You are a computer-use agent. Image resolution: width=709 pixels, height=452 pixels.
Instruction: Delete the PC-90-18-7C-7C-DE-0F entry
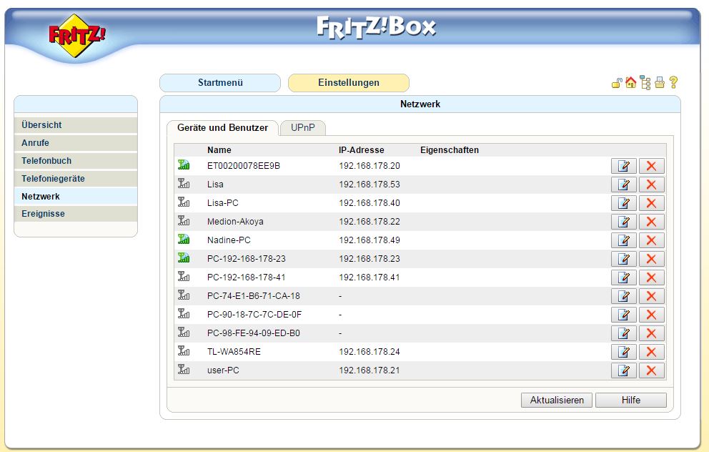[651, 315]
